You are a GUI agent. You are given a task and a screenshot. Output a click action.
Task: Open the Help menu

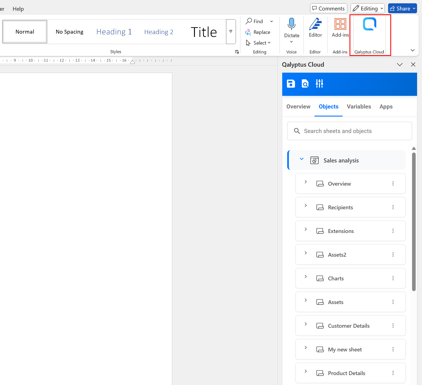[x=18, y=9]
